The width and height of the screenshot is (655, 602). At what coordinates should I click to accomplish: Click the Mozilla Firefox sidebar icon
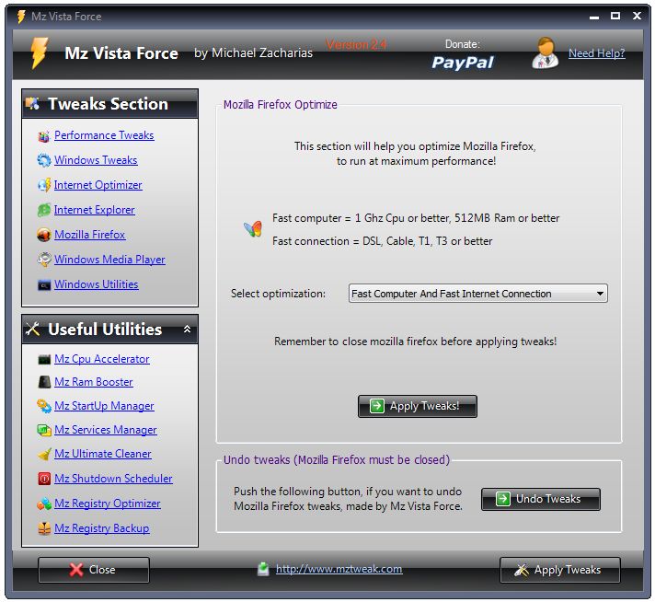tap(44, 235)
